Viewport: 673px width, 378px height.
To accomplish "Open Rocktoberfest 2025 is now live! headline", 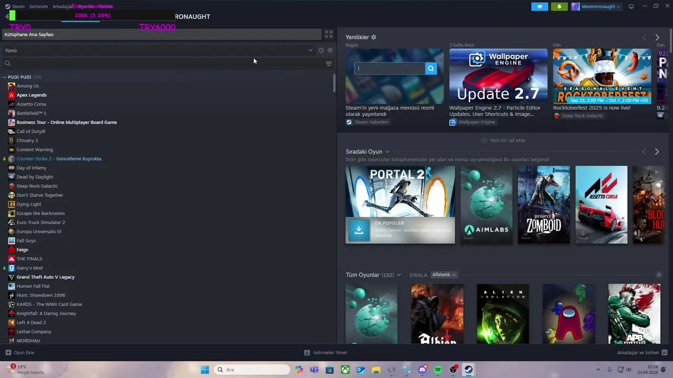I will pyautogui.click(x=592, y=108).
